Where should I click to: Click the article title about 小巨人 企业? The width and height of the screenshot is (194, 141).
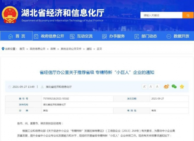pyautogui.click(x=97, y=72)
